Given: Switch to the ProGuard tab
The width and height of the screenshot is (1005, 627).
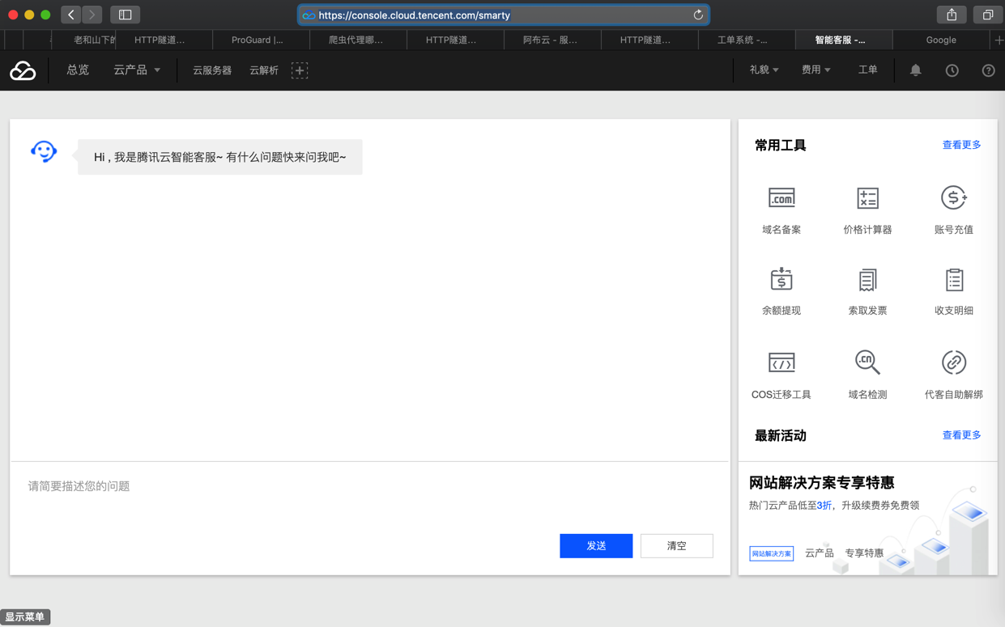Looking at the screenshot, I should (x=261, y=40).
